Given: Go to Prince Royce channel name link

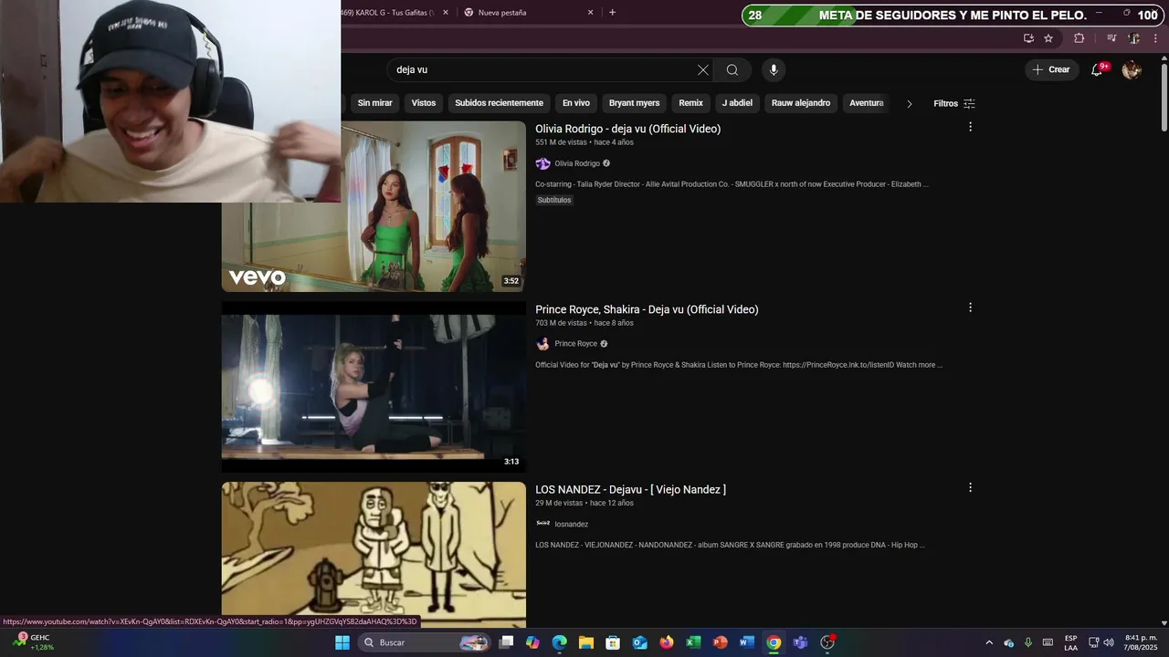Looking at the screenshot, I should click(x=575, y=344).
